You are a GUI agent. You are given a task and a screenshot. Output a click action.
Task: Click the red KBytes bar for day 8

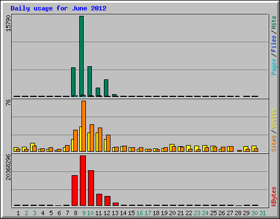point(74,191)
